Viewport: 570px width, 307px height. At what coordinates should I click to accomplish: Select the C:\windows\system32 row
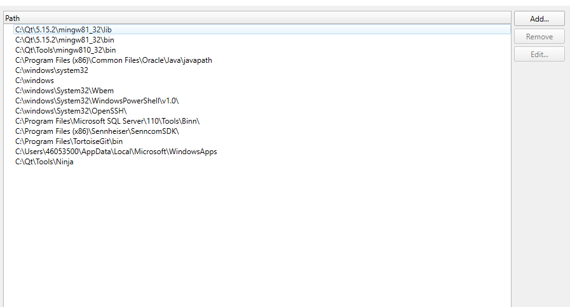tap(262, 70)
